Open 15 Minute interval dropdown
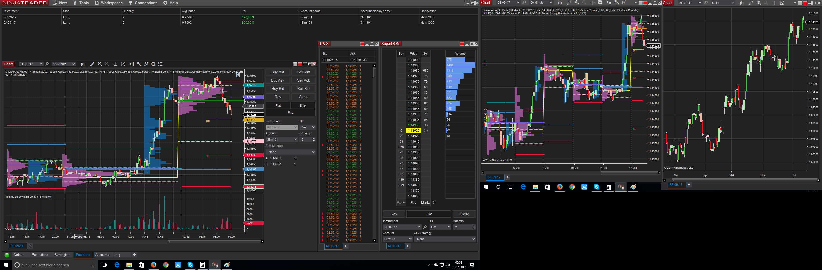 click(x=64, y=64)
